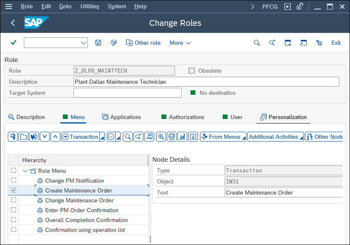Open the Utilities menu
The height and width of the screenshot is (245, 350).
(x=90, y=6)
